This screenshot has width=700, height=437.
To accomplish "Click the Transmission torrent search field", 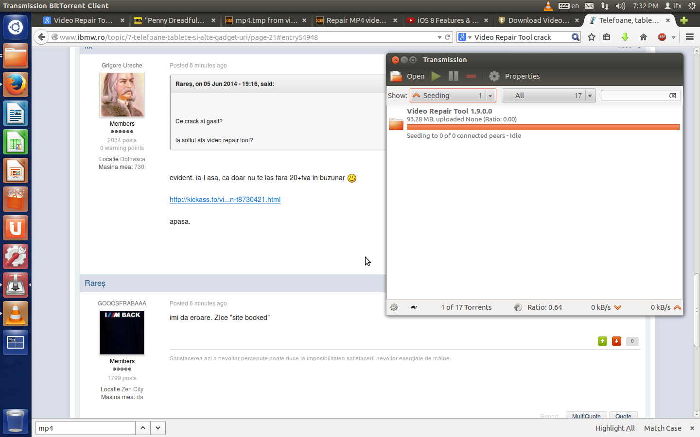I will tap(635, 96).
